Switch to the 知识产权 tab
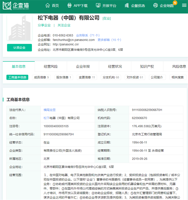 (x=147, y=66)
